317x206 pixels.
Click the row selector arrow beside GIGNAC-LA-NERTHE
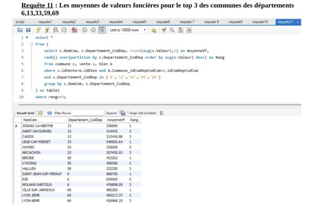[17, 126]
